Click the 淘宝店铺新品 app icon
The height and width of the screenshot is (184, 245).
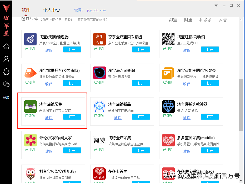click(99, 106)
